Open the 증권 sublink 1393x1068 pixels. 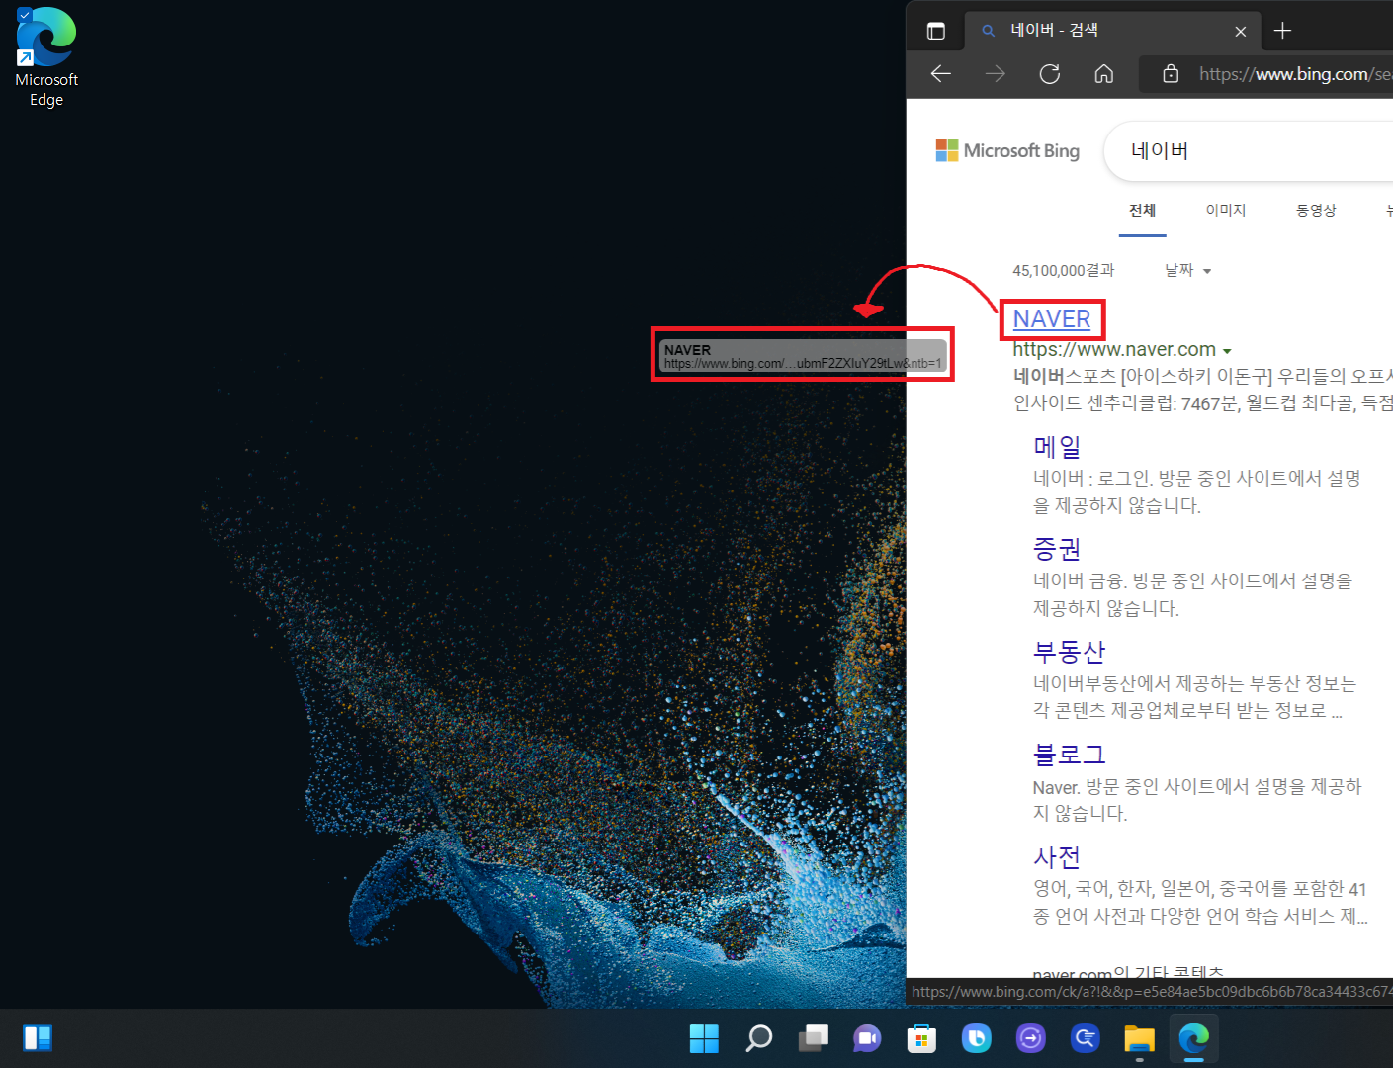point(1057,549)
